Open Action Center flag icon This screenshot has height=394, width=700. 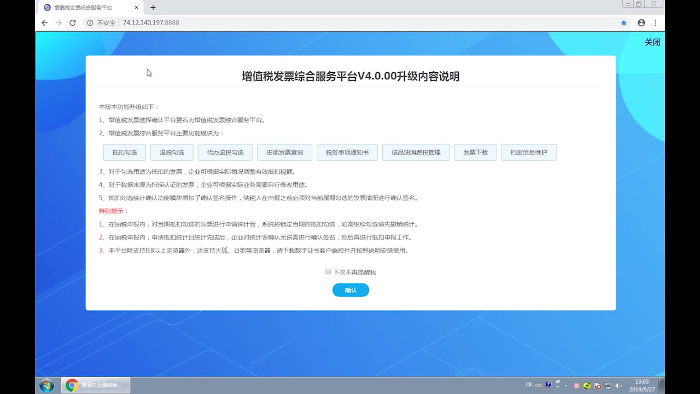coord(598,386)
